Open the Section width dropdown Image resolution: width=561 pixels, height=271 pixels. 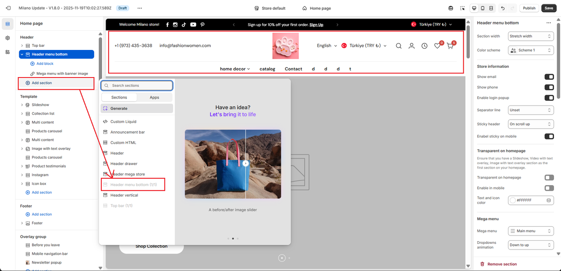point(531,36)
